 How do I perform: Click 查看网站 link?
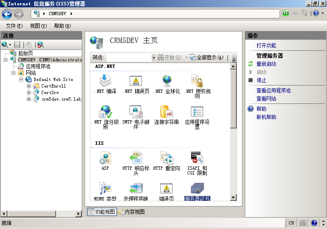(x=267, y=99)
